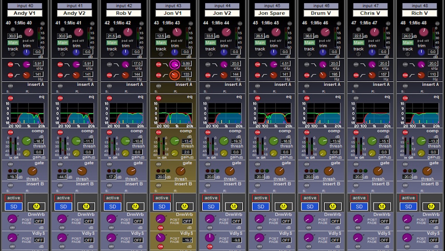The width and height of the screenshot is (445, 251).
Task: Click the active button on Rich V
Action: coord(408,198)
